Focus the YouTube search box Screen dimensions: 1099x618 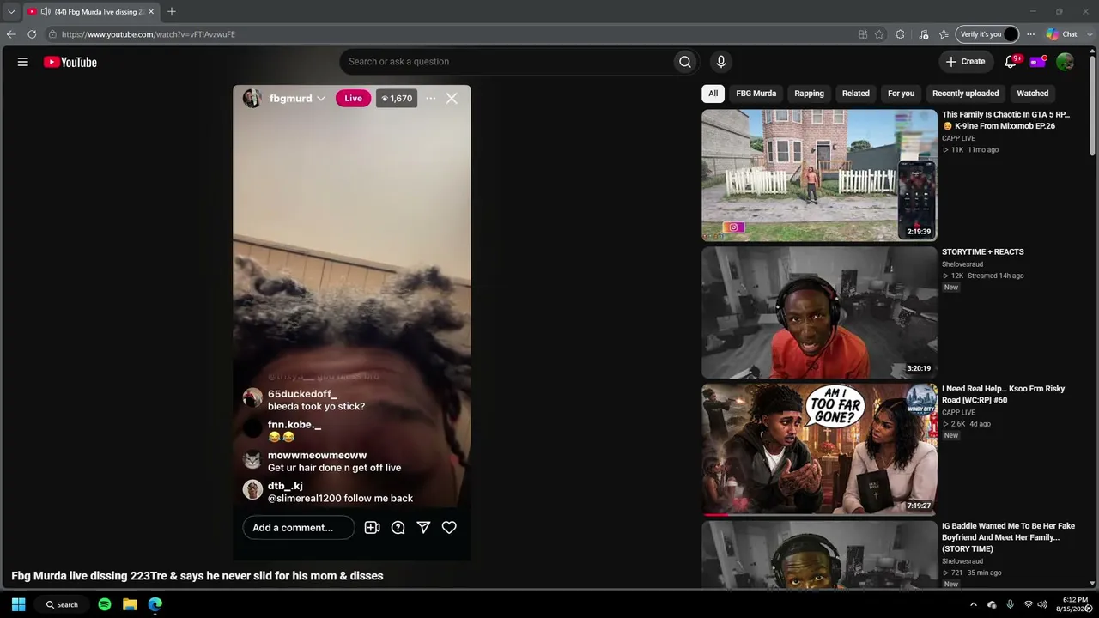coord(507,62)
